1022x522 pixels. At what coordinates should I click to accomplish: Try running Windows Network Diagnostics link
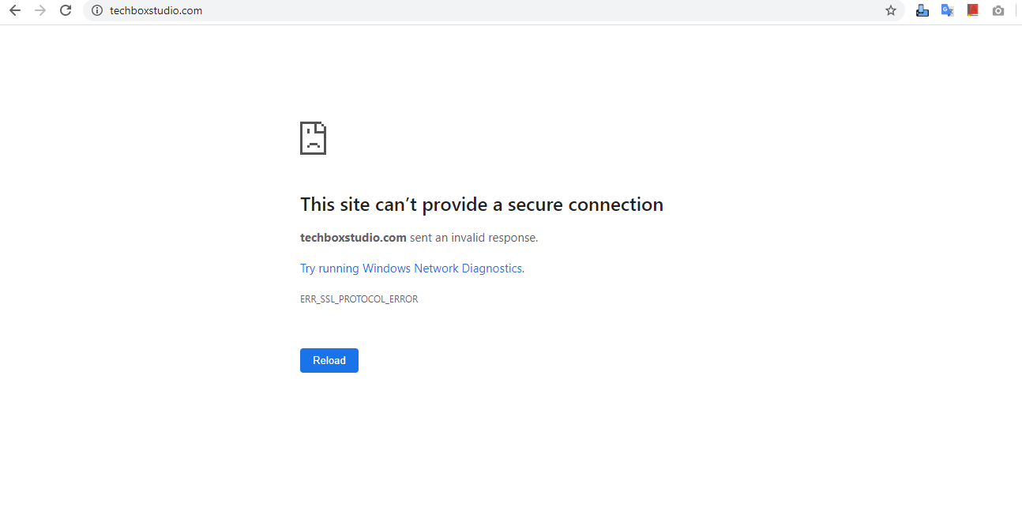[x=411, y=269]
